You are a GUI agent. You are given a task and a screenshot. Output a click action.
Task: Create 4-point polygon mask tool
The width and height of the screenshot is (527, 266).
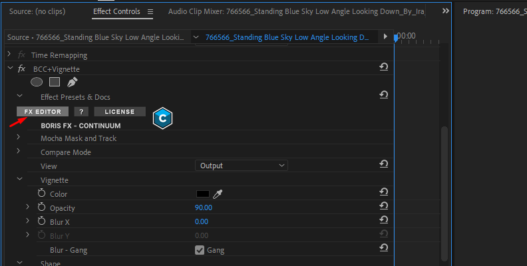click(x=55, y=82)
